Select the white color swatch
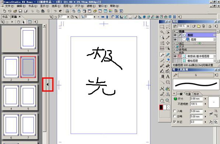This screenshot has width=220, height=144. click(x=165, y=107)
